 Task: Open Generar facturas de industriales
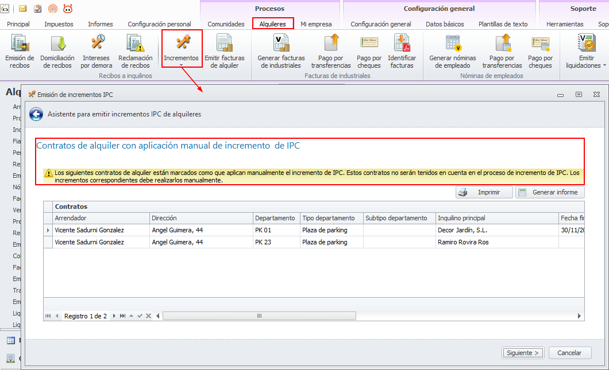tap(281, 52)
